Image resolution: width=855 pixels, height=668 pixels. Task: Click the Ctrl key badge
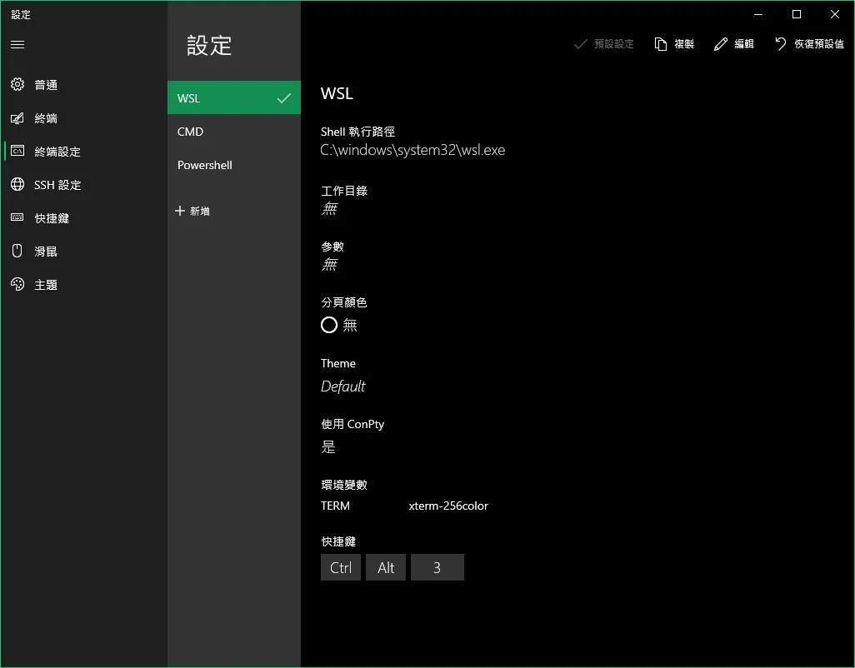[341, 568]
